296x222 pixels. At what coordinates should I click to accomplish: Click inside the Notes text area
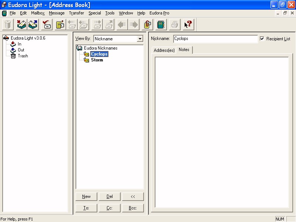(x=222, y=132)
